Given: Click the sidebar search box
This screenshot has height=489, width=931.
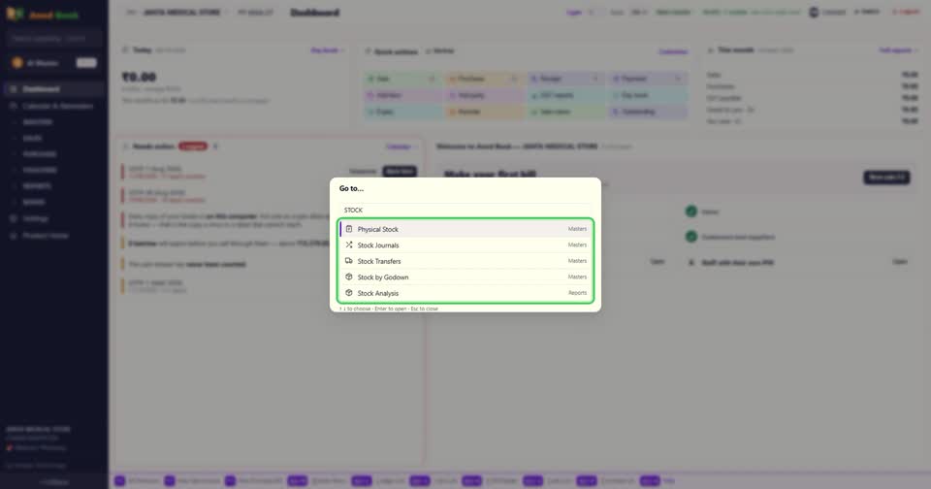Looking at the screenshot, I should (x=54, y=39).
